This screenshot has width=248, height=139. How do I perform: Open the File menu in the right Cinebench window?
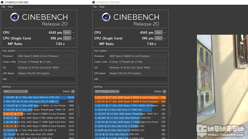coord(95,7)
